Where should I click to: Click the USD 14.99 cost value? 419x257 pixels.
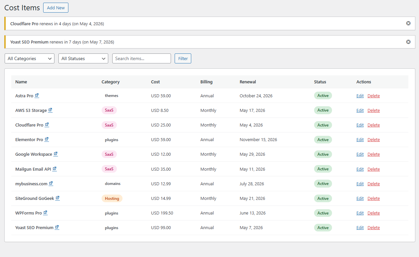161,198
